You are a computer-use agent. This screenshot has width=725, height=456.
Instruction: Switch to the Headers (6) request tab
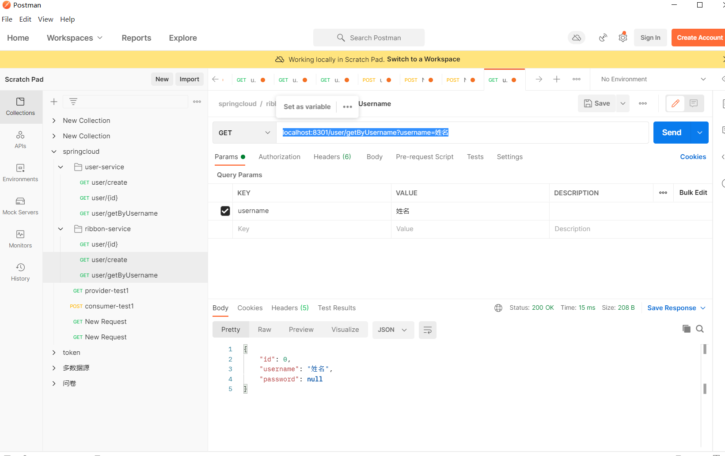tap(332, 157)
